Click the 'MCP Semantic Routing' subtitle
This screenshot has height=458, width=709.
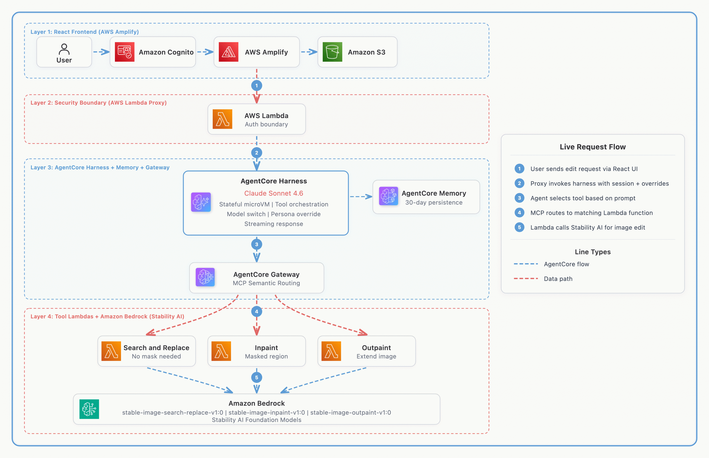266,283
